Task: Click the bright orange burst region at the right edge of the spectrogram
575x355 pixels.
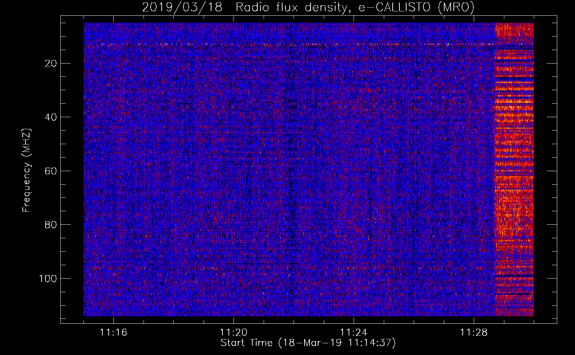Action: click(x=514, y=170)
